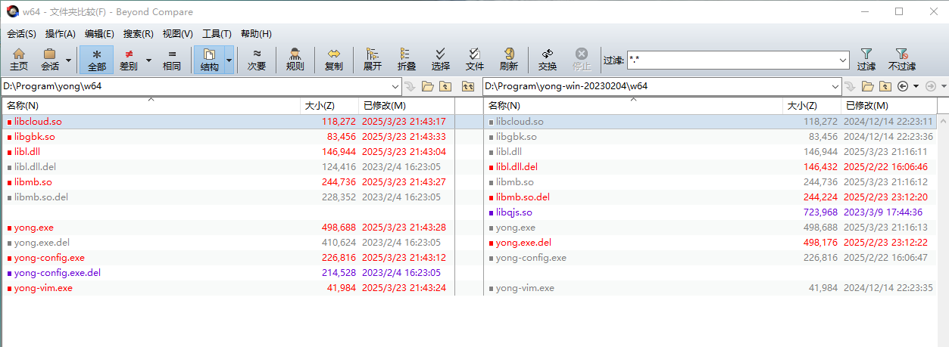This screenshot has width=949, height=347.
Task: Click right pane back navigation arrow
Action: (903, 86)
